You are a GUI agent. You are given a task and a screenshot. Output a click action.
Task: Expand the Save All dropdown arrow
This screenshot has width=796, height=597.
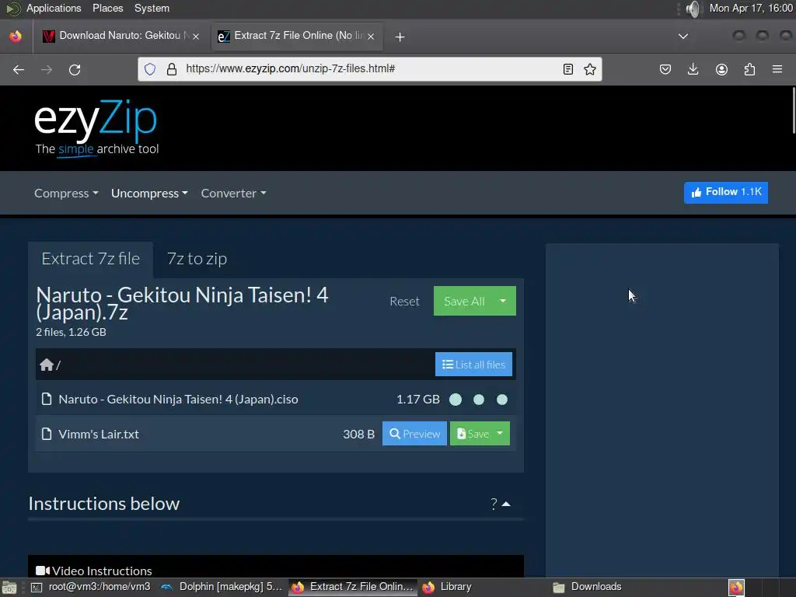click(503, 301)
